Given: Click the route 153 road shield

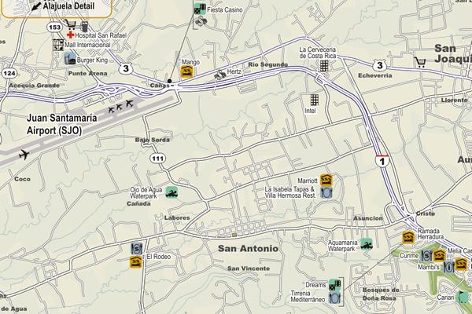Looking at the screenshot, I should [55, 27].
